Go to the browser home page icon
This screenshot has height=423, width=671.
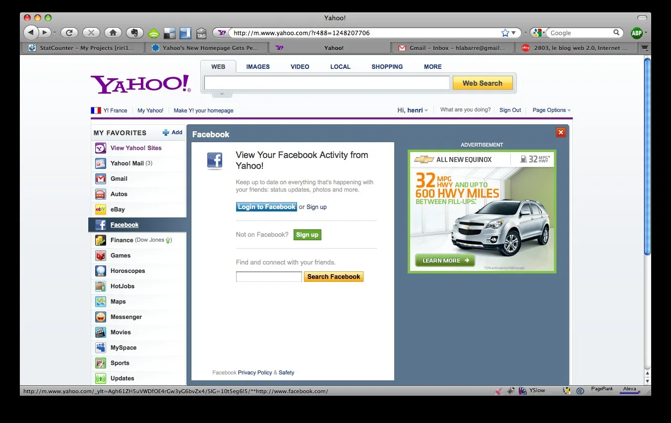tap(113, 33)
